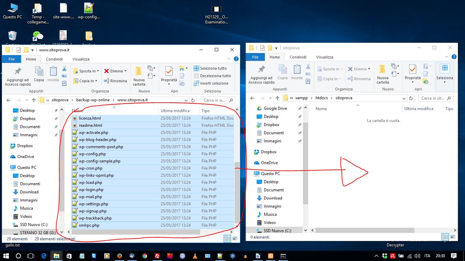Click Seleziona tutto in www.sitoprova.it window
This screenshot has width=465, height=261.
tap(210, 68)
